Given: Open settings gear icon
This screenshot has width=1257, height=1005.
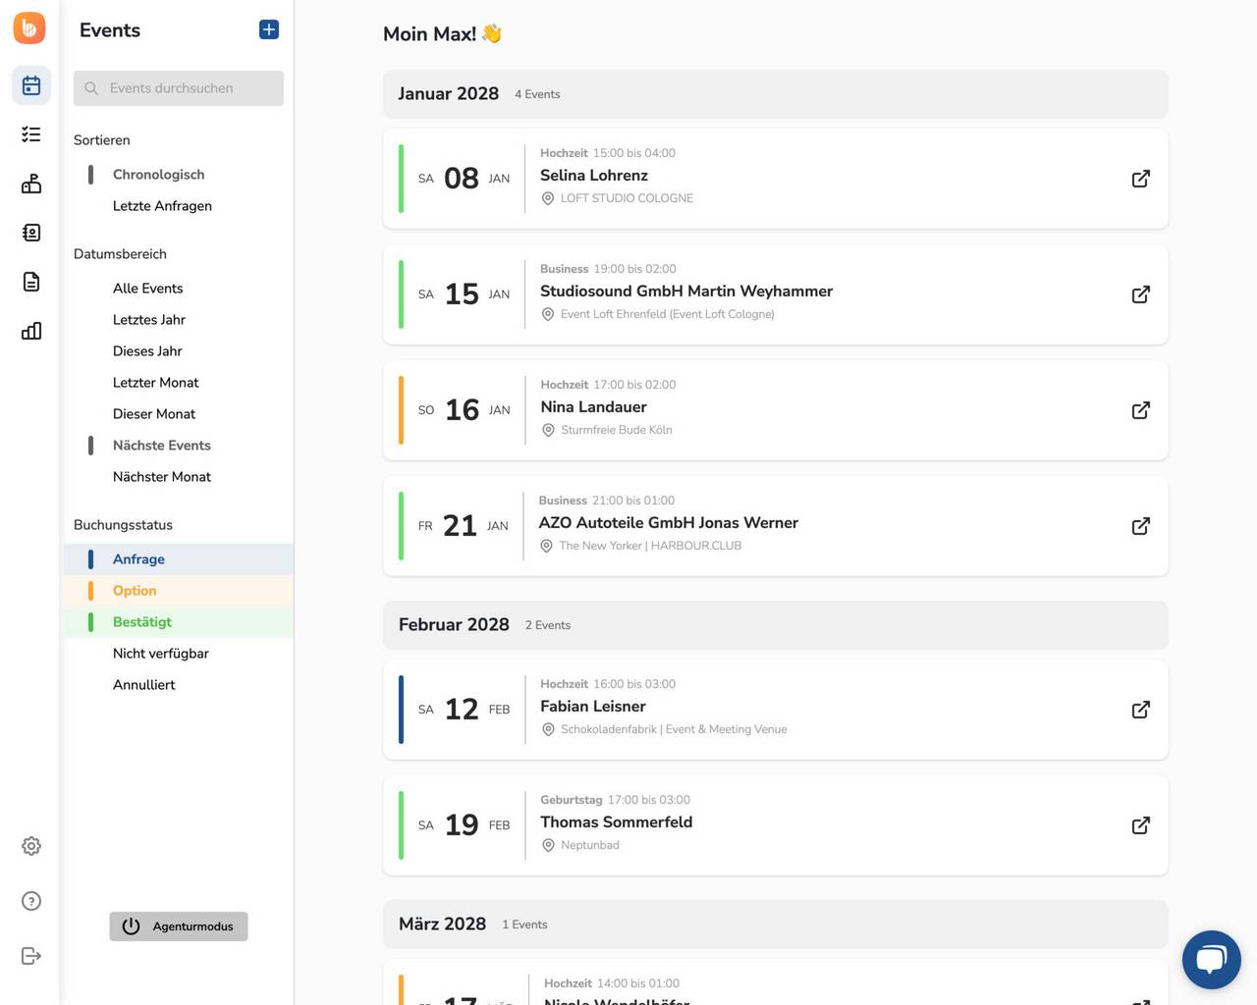Looking at the screenshot, I should (x=31, y=846).
